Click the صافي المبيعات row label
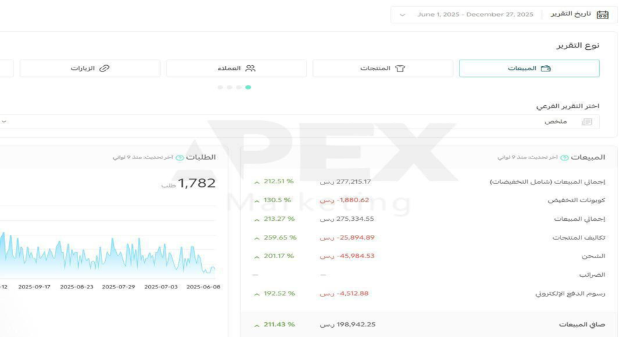 point(582,325)
